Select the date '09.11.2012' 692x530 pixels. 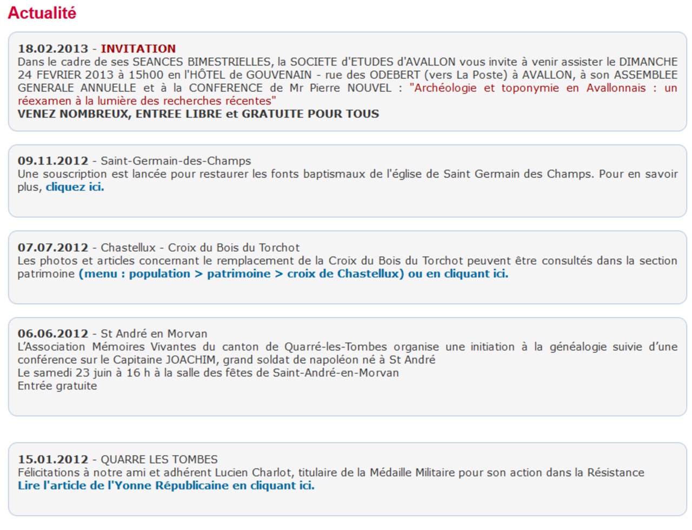[x=53, y=161]
